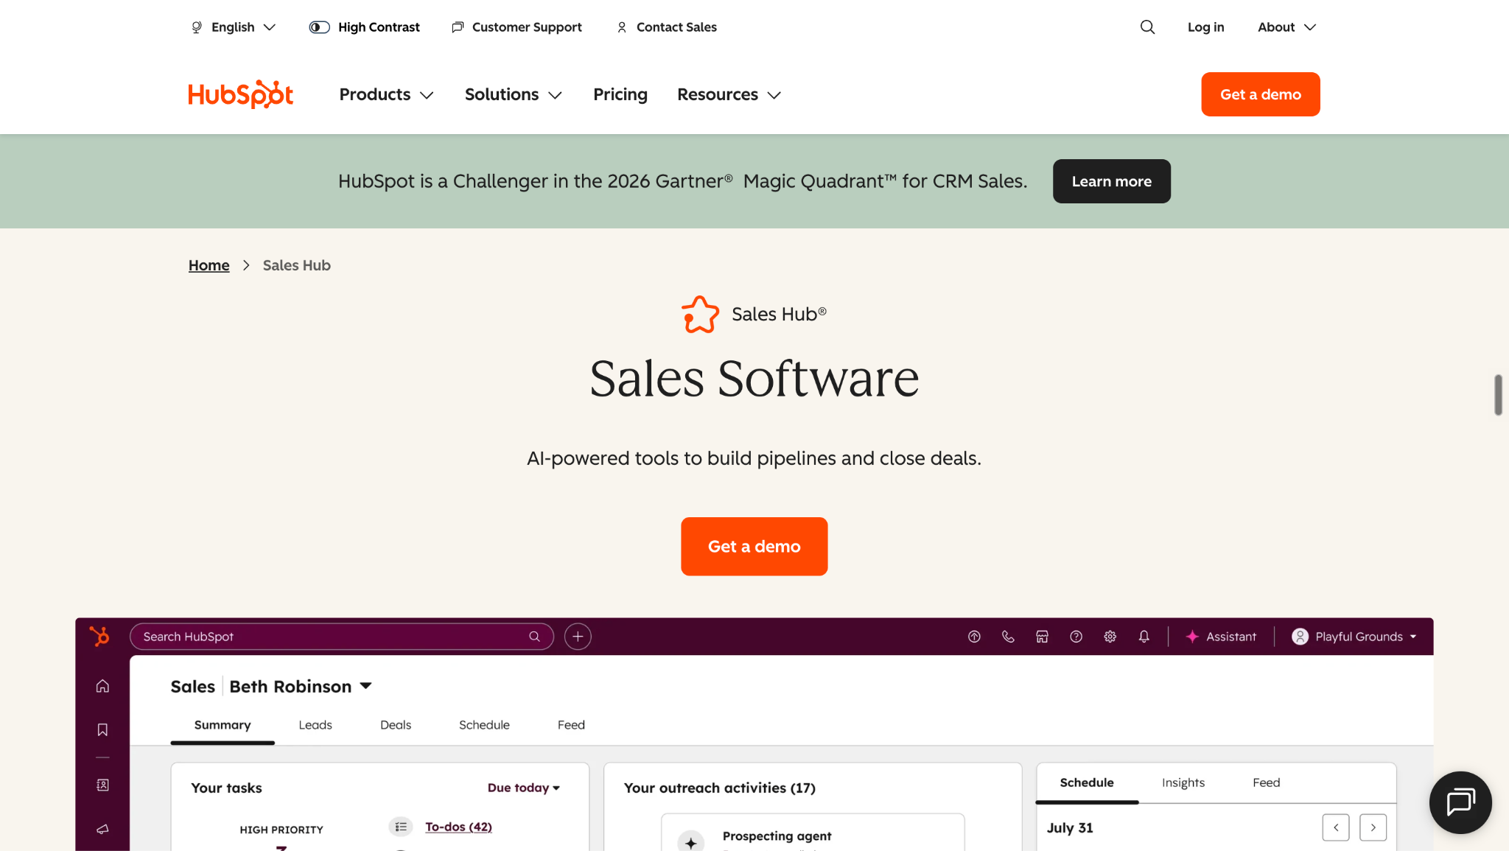Click the HubSpot sprocket icon in the app preview
Image resolution: width=1509 pixels, height=851 pixels.
[x=99, y=636]
